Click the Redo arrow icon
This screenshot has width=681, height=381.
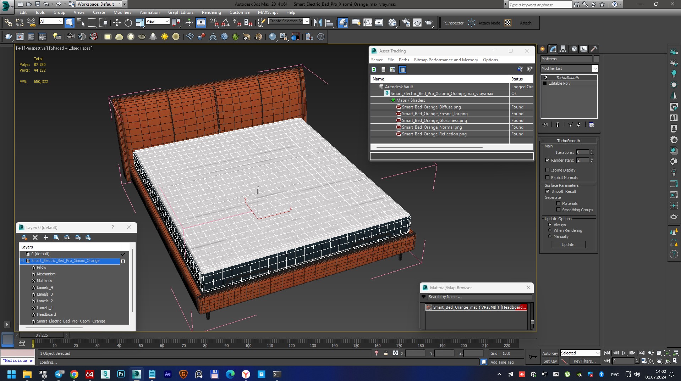click(59, 4)
